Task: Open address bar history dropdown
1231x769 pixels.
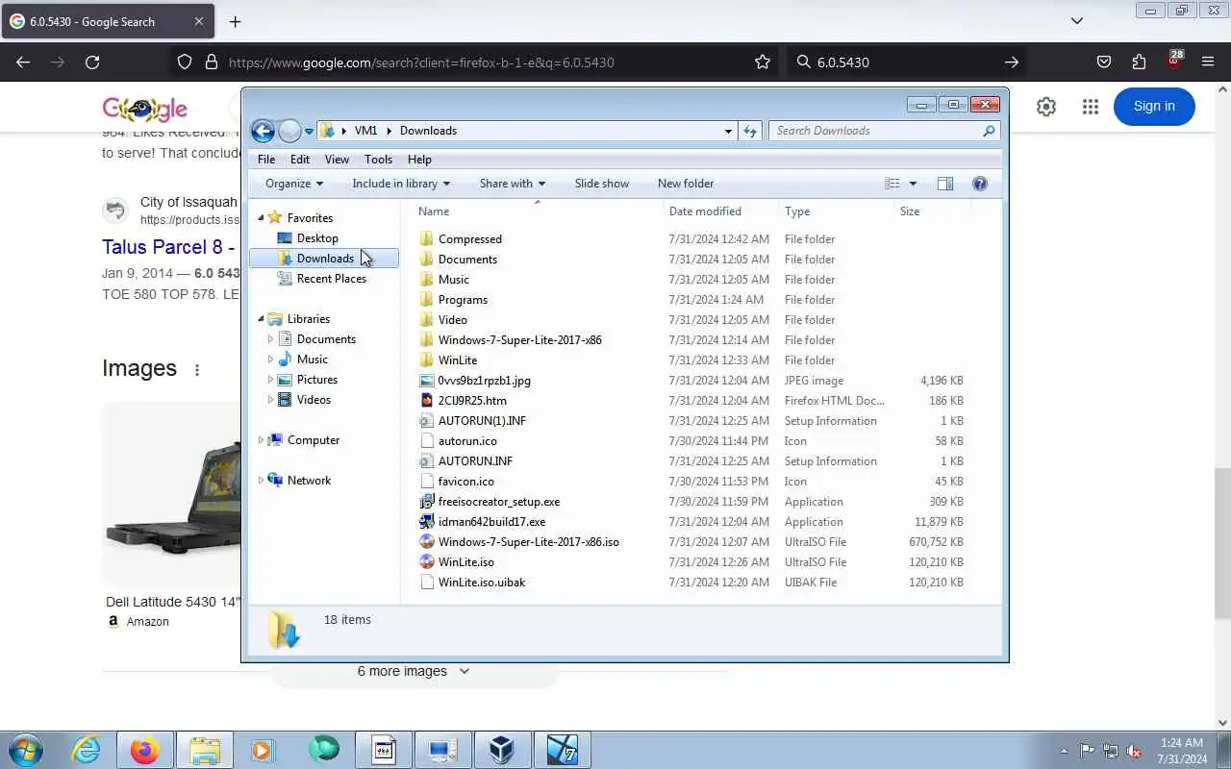Action: coord(728,131)
